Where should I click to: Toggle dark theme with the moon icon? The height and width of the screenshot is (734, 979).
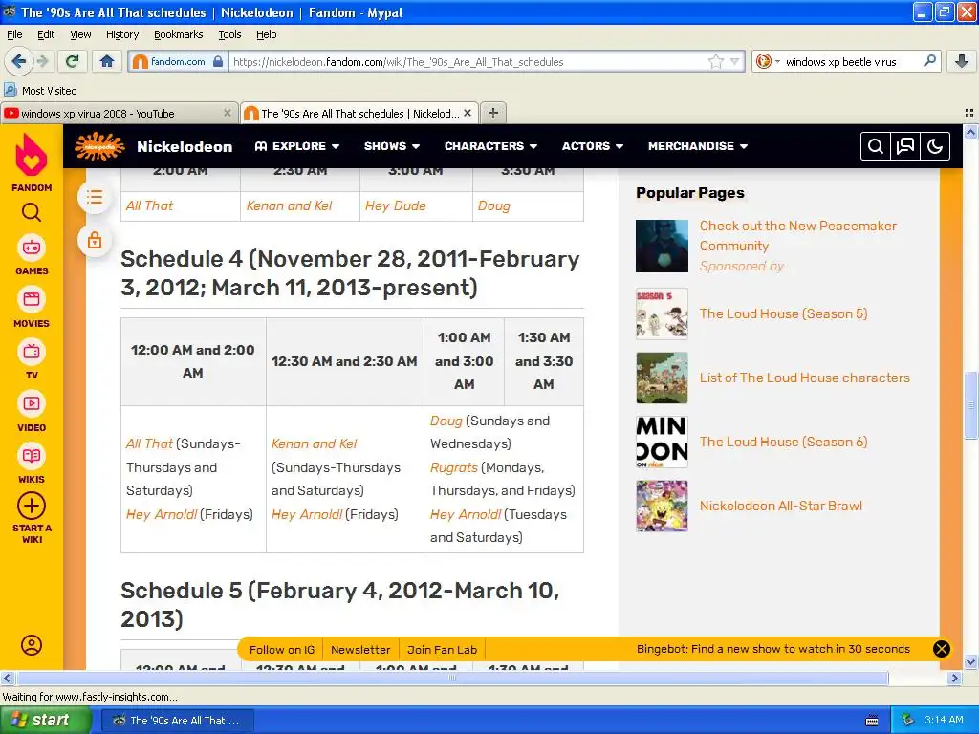(935, 146)
